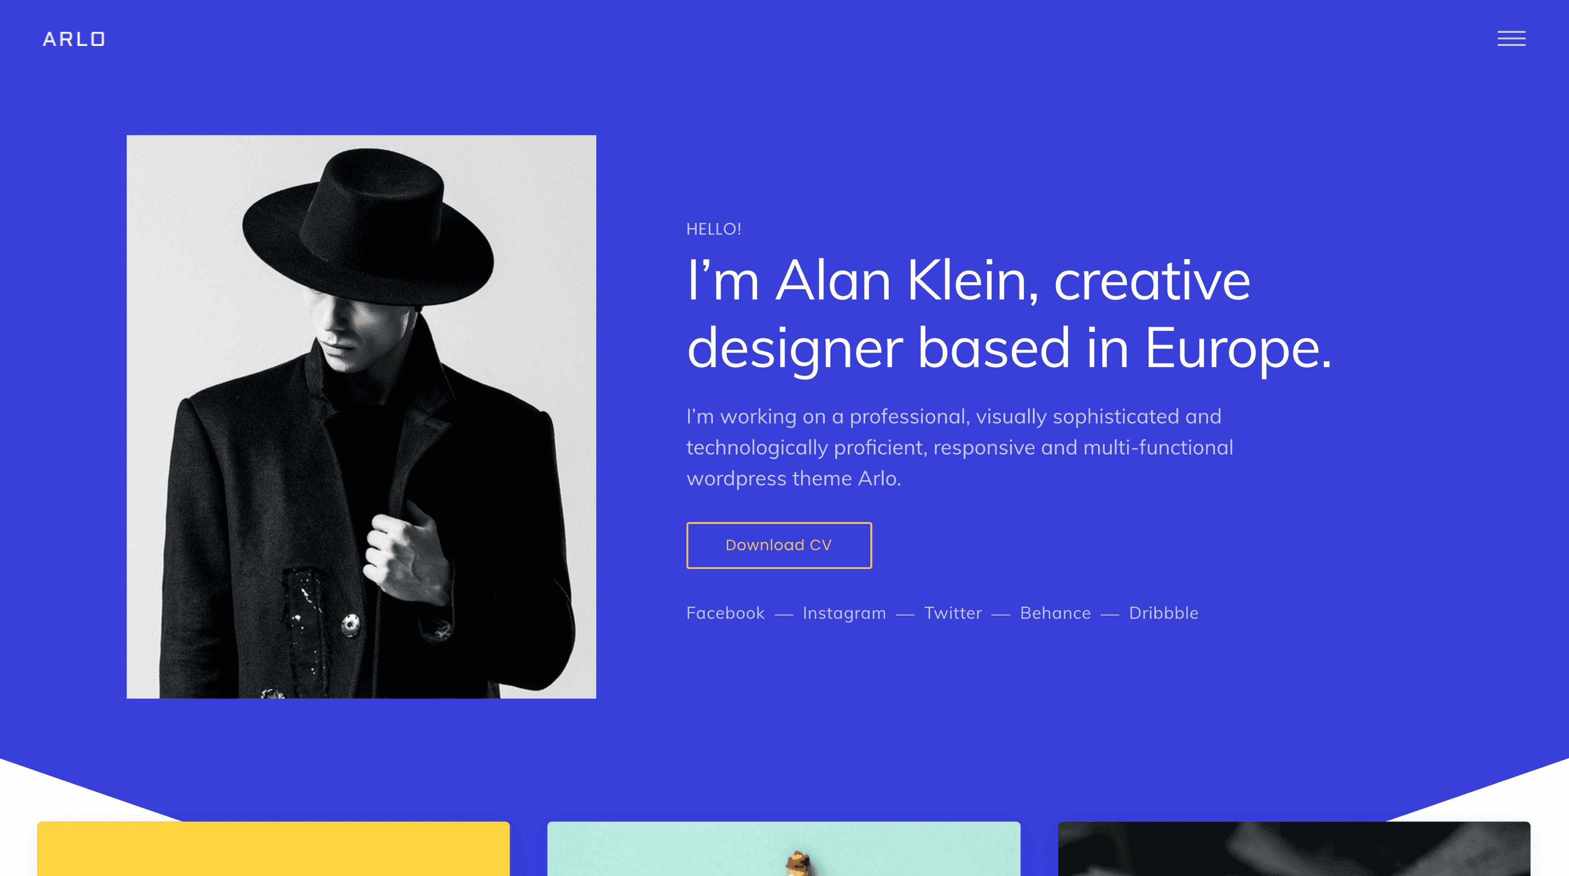Click the HELLO! greeting label
Screen dimensions: 1569x876
click(714, 228)
